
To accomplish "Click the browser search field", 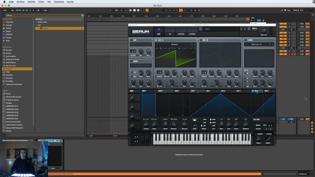I will 43,15.
